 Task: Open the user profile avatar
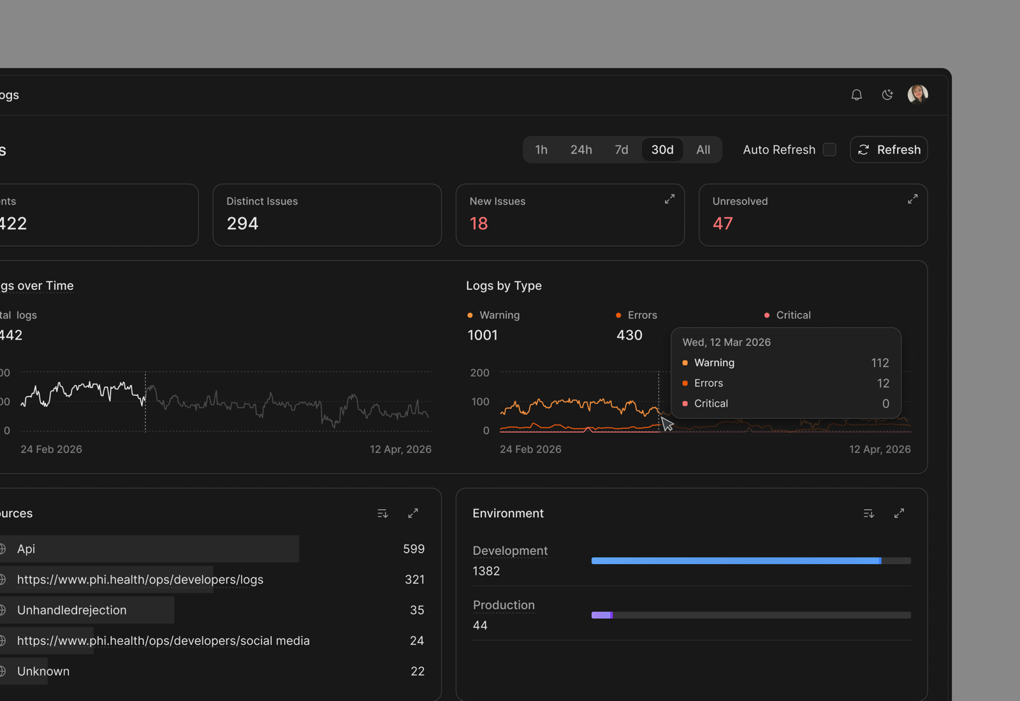917,94
